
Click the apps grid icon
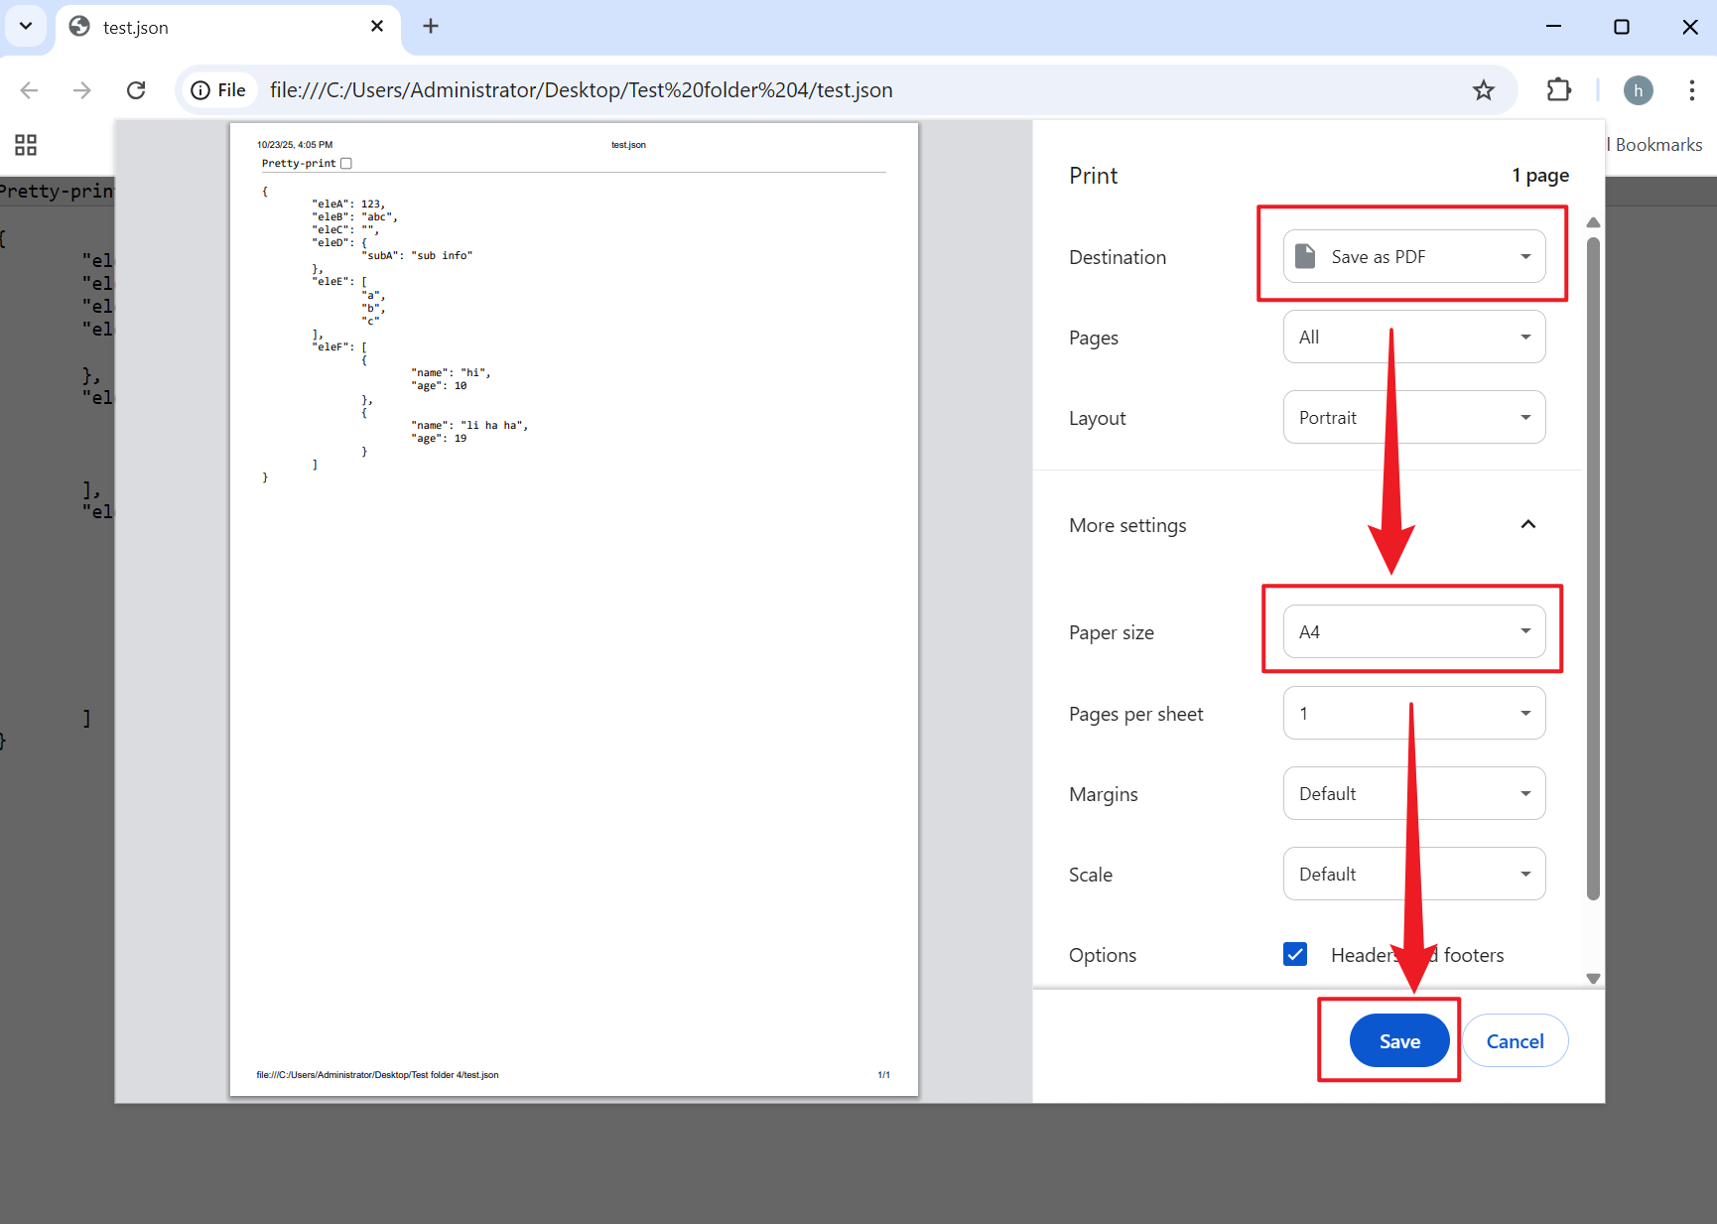coord(26,145)
